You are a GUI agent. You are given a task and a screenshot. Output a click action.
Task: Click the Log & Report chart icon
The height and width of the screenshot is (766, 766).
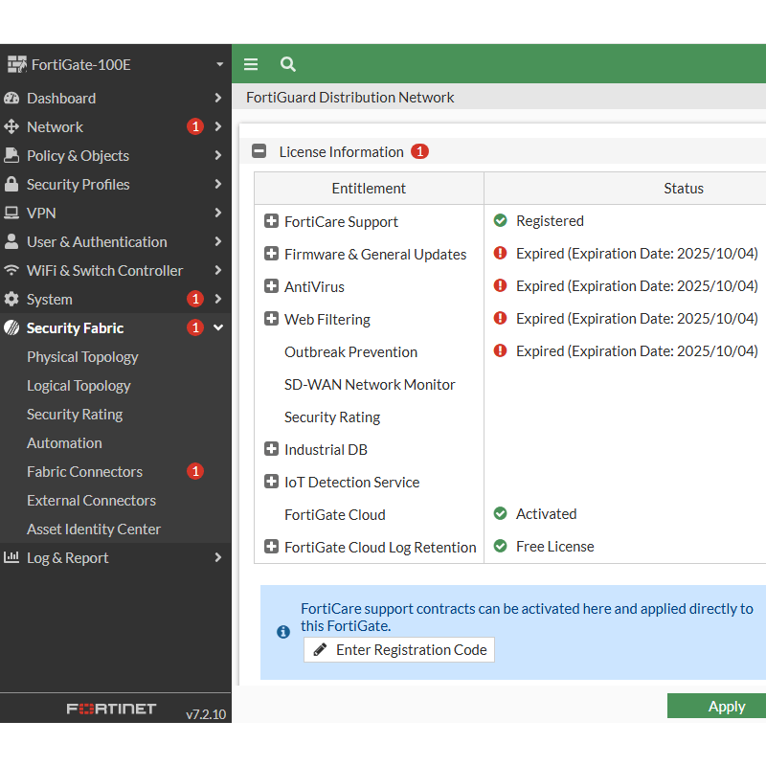pyautogui.click(x=11, y=557)
